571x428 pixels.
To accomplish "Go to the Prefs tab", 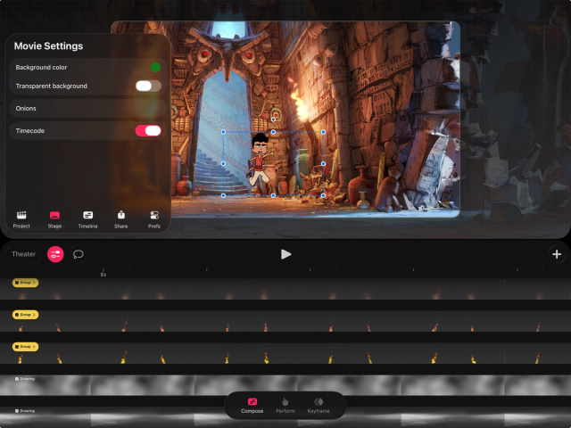I will [x=154, y=219].
